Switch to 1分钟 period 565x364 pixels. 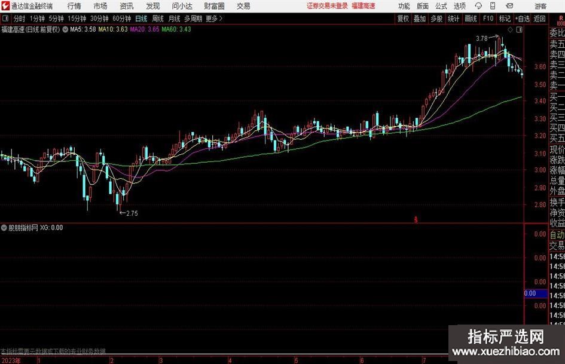click(37, 19)
